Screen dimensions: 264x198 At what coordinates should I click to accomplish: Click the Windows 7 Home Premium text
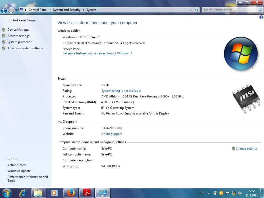[81, 37]
